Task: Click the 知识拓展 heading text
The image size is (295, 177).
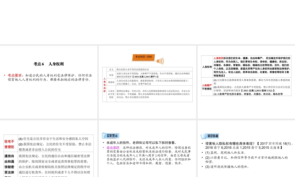Action: click(x=213, y=136)
